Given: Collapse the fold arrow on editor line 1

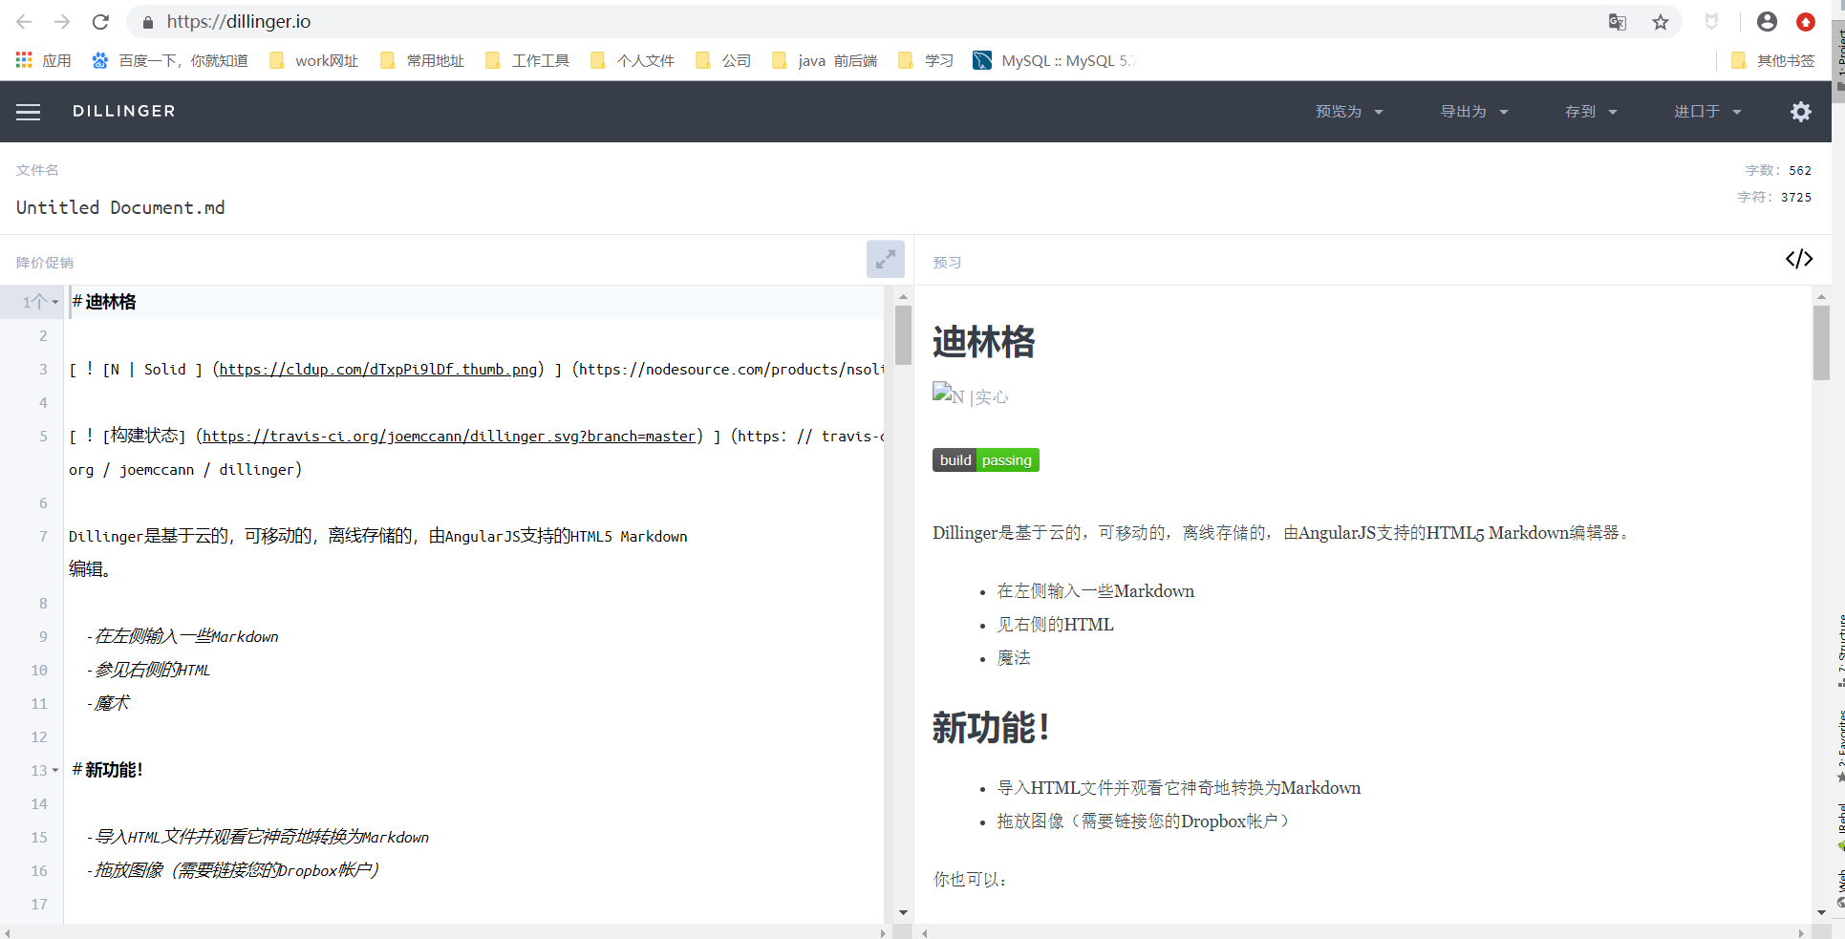Looking at the screenshot, I should [55, 302].
